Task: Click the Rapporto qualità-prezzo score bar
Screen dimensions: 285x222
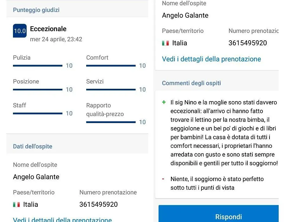Action: tap(111, 122)
